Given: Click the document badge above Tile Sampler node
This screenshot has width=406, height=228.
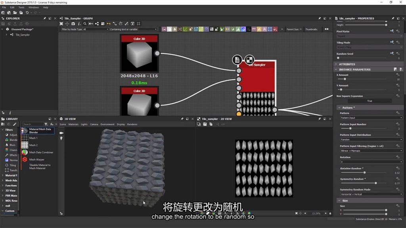Looking at the screenshot, I should [237, 60].
